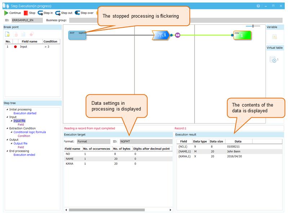This screenshot has height=216, width=288.
Task: Click the help question mark icon
Action: [258, 6]
